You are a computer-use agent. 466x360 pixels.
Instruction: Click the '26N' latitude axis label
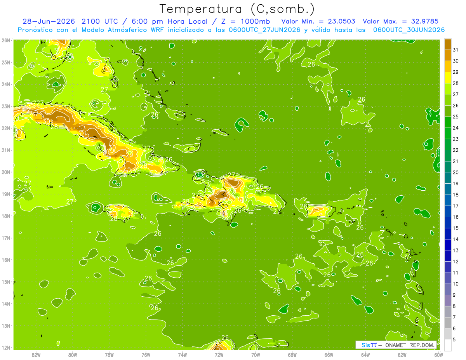pyautogui.click(x=6, y=40)
